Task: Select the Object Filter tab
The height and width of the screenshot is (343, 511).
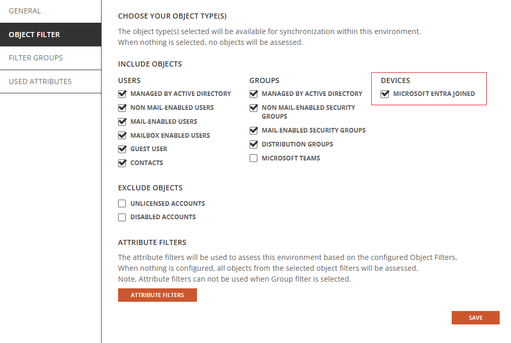Action: [x=35, y=35]
